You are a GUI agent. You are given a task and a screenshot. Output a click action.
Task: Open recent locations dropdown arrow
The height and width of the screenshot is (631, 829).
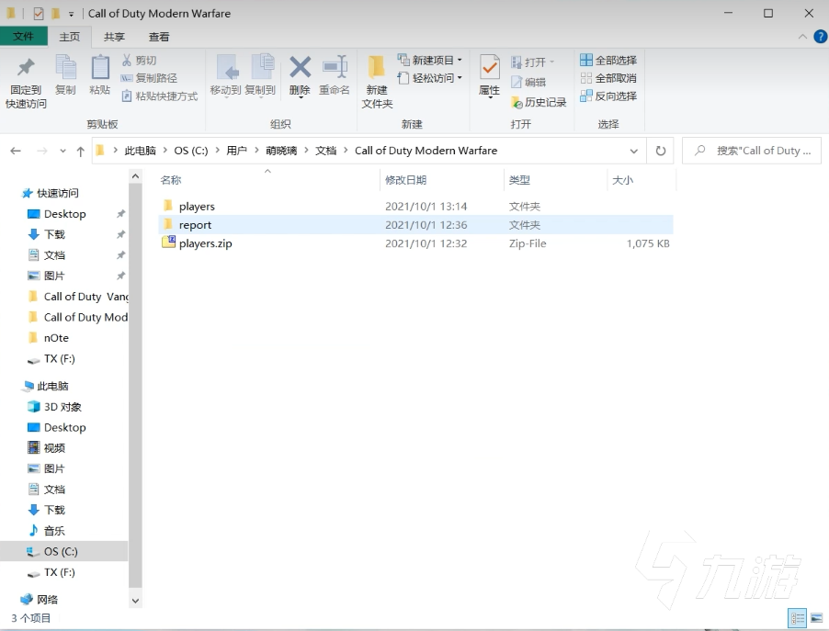click(62, 151)
